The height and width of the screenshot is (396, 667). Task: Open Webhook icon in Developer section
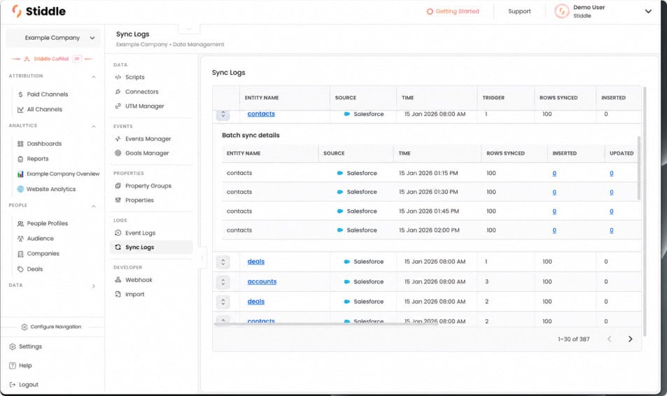tap(118, 280)
